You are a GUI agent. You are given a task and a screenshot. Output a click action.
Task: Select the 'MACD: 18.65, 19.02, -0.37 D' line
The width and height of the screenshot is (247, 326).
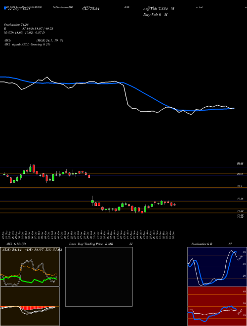click(x=24, y=33)
